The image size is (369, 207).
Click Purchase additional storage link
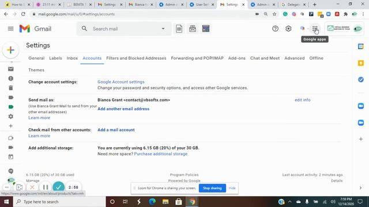point(161,154)
